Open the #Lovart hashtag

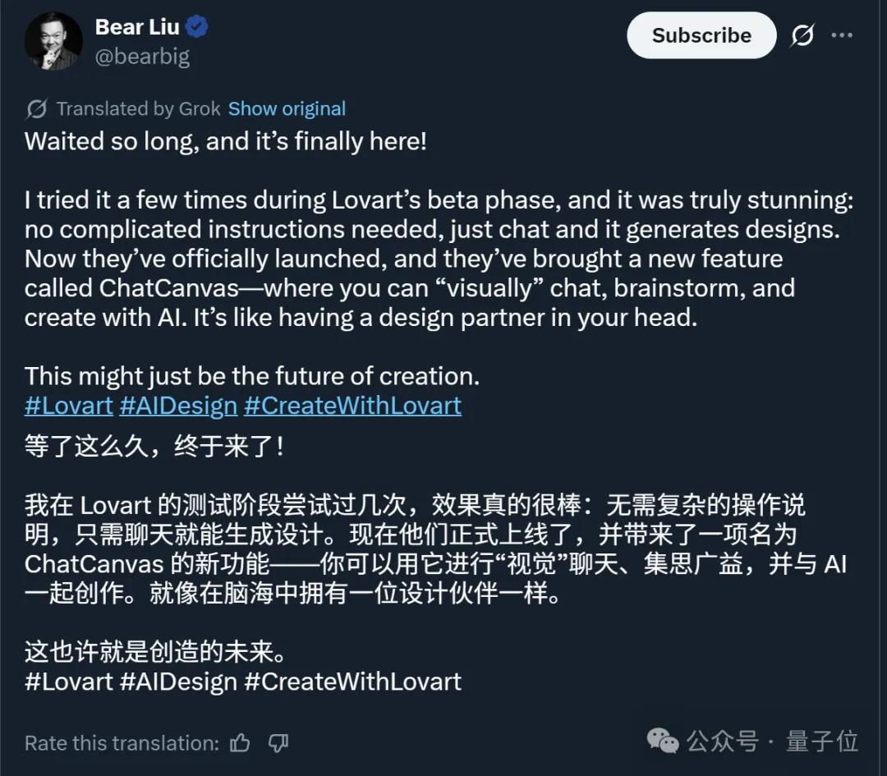(x=69, y=405)
